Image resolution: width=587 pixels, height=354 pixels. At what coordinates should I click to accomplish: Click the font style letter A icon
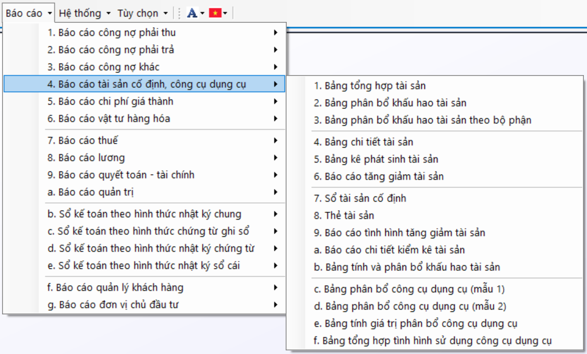click(x=192, y=13)
